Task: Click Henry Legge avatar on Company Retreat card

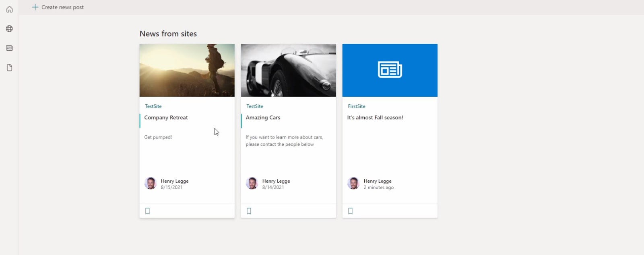Action: [151, 183]
